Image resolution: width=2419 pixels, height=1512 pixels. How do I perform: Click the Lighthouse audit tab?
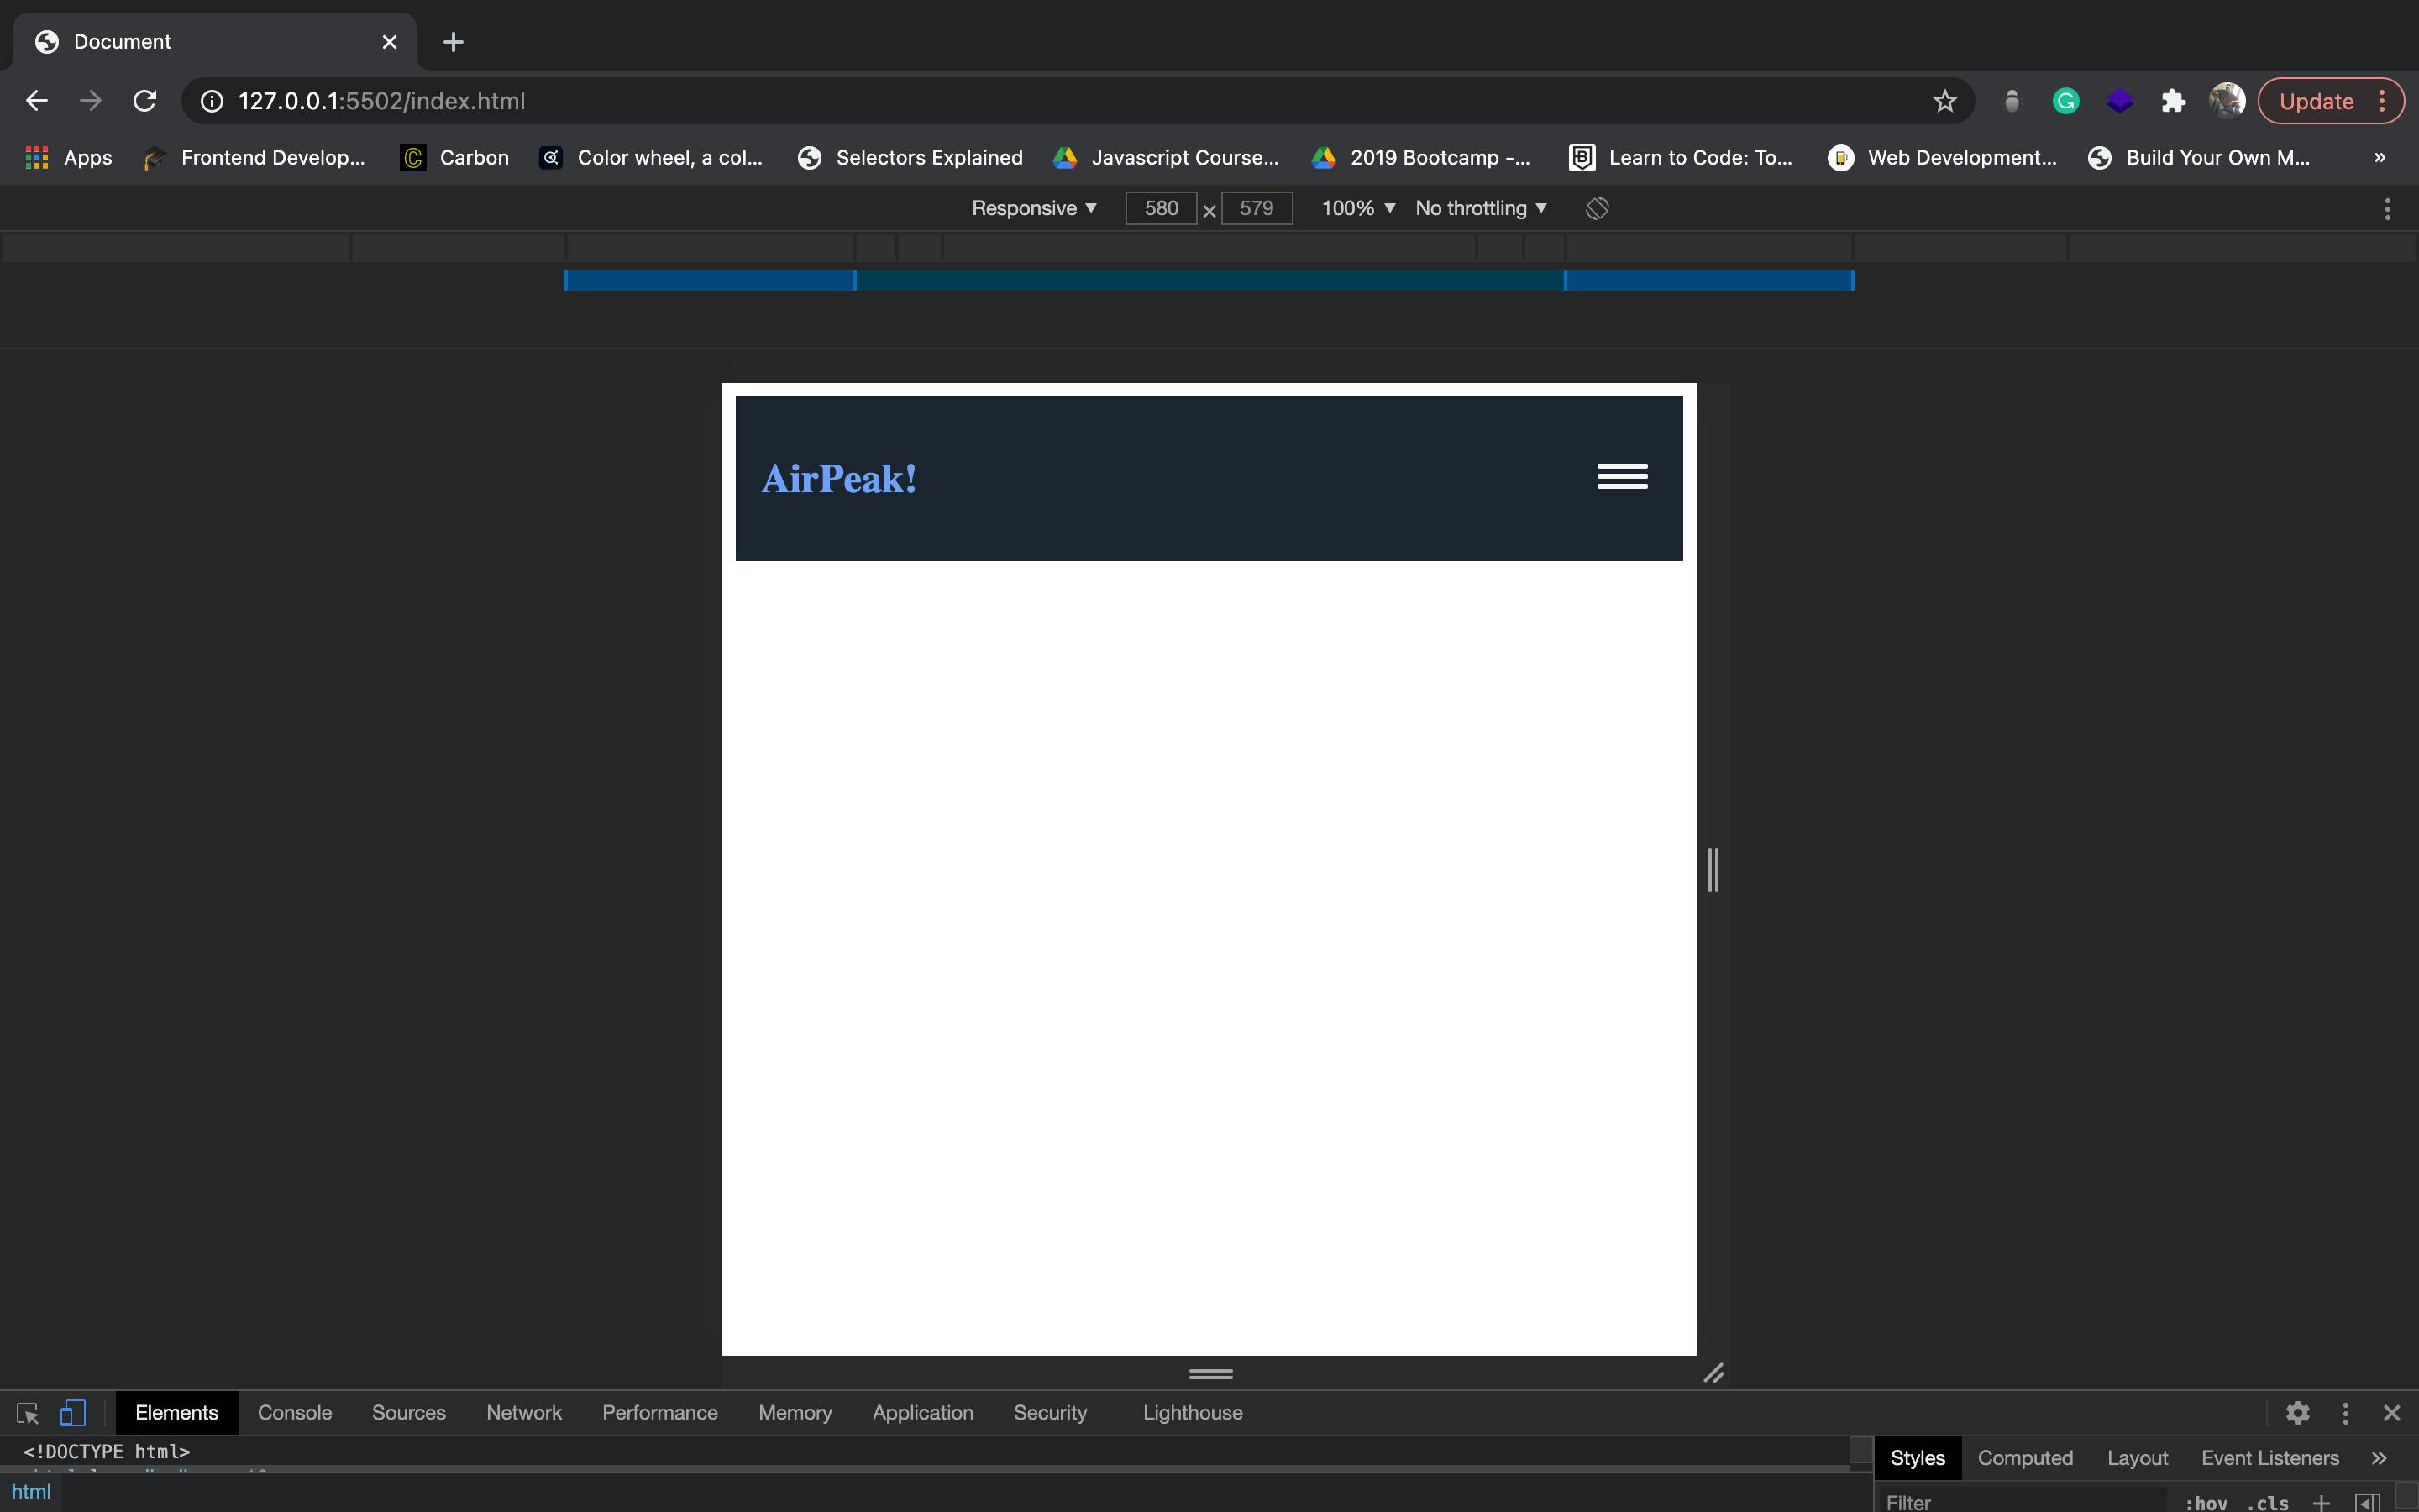click(x=1191, y=1411)
